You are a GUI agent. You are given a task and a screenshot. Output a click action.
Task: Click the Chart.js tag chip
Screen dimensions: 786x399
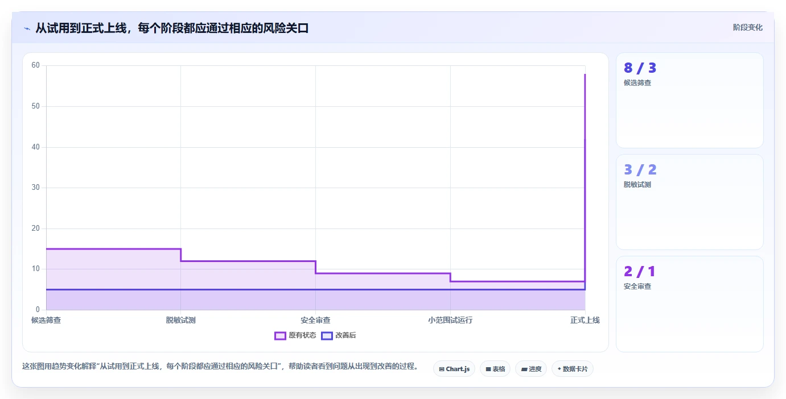point(454,369)
